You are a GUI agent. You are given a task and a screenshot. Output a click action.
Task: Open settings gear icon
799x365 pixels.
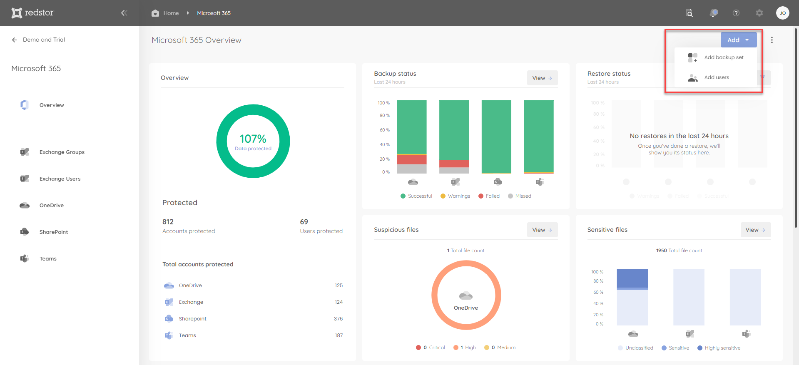point(759,13)
